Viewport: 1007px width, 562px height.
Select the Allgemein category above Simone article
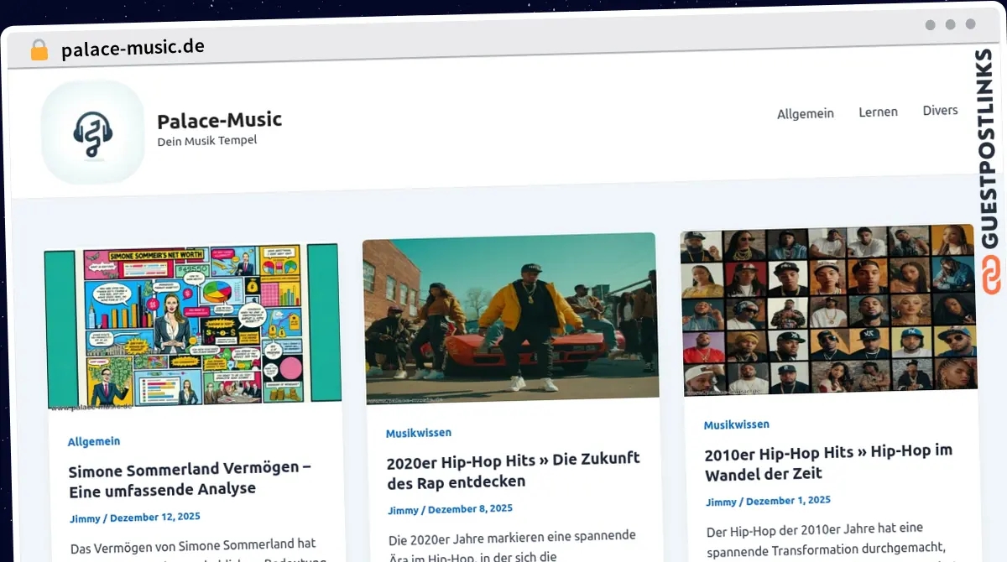click(x=94, y=441)
